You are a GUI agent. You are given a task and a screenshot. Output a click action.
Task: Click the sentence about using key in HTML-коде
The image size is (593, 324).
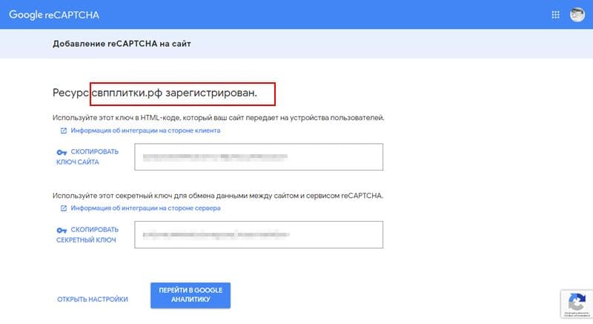218,118
